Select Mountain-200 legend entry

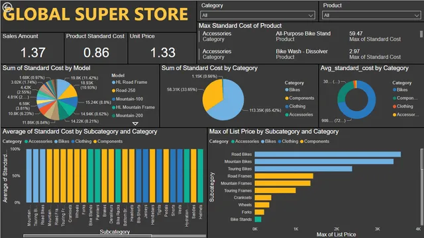tap(127, 115)
